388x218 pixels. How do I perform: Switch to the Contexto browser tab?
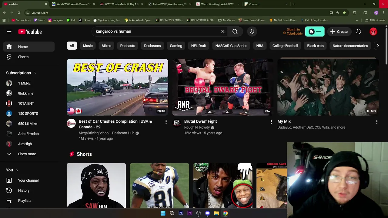(266, 4)
